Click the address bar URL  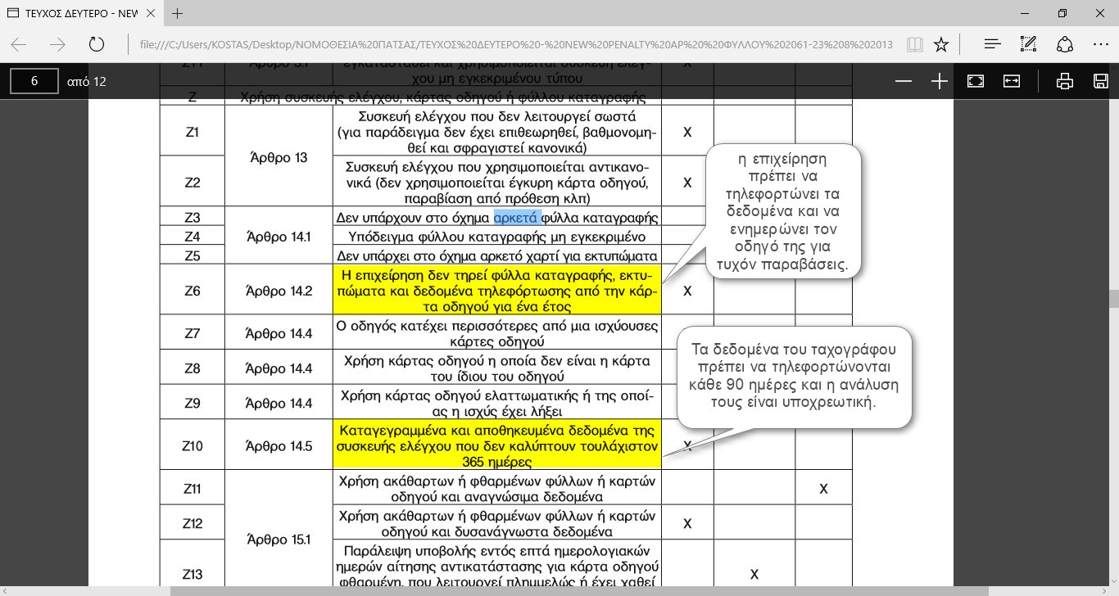[x=515, y=44]
